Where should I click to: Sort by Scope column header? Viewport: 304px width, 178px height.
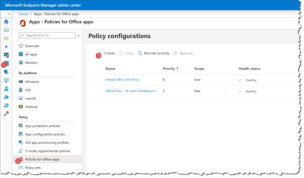[199, 69]
